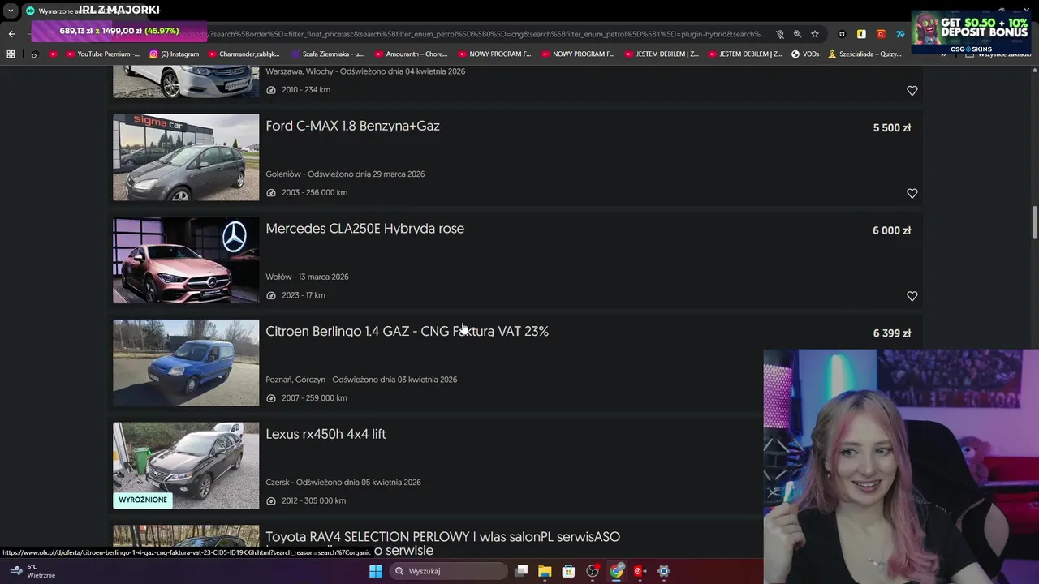Click the blocked-location icon in the address bar
Screen dimensions: 1039x584
point(779,34)
